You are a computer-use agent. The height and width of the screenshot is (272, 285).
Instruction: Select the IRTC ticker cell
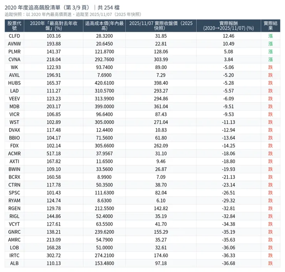click(x=14, y=255)
